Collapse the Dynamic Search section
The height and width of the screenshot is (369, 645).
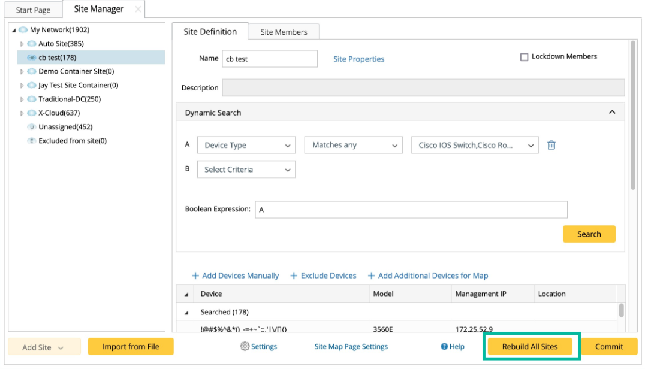[x=612, y=112]
